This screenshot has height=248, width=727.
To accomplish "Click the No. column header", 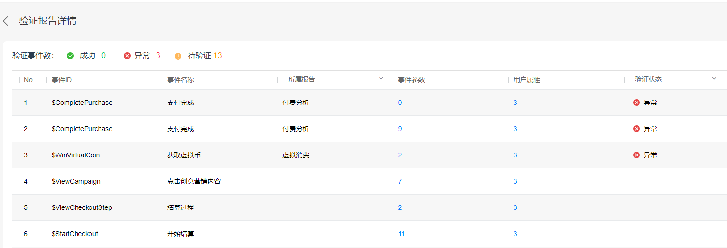I will (29, 80).
